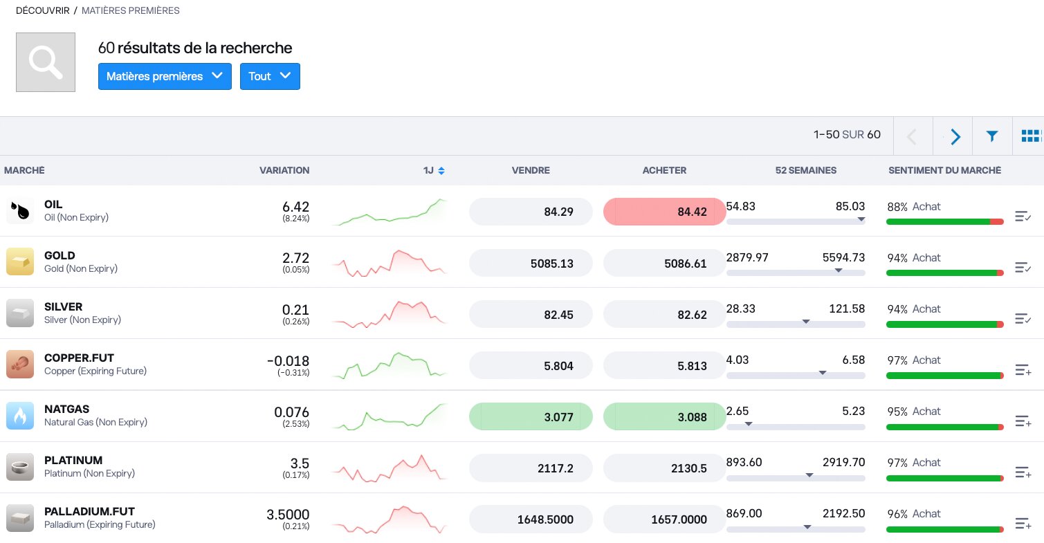Screen dimensions: 1044x543
Task: Change the 1J chart period selector
Action: (x=434, y=170)
